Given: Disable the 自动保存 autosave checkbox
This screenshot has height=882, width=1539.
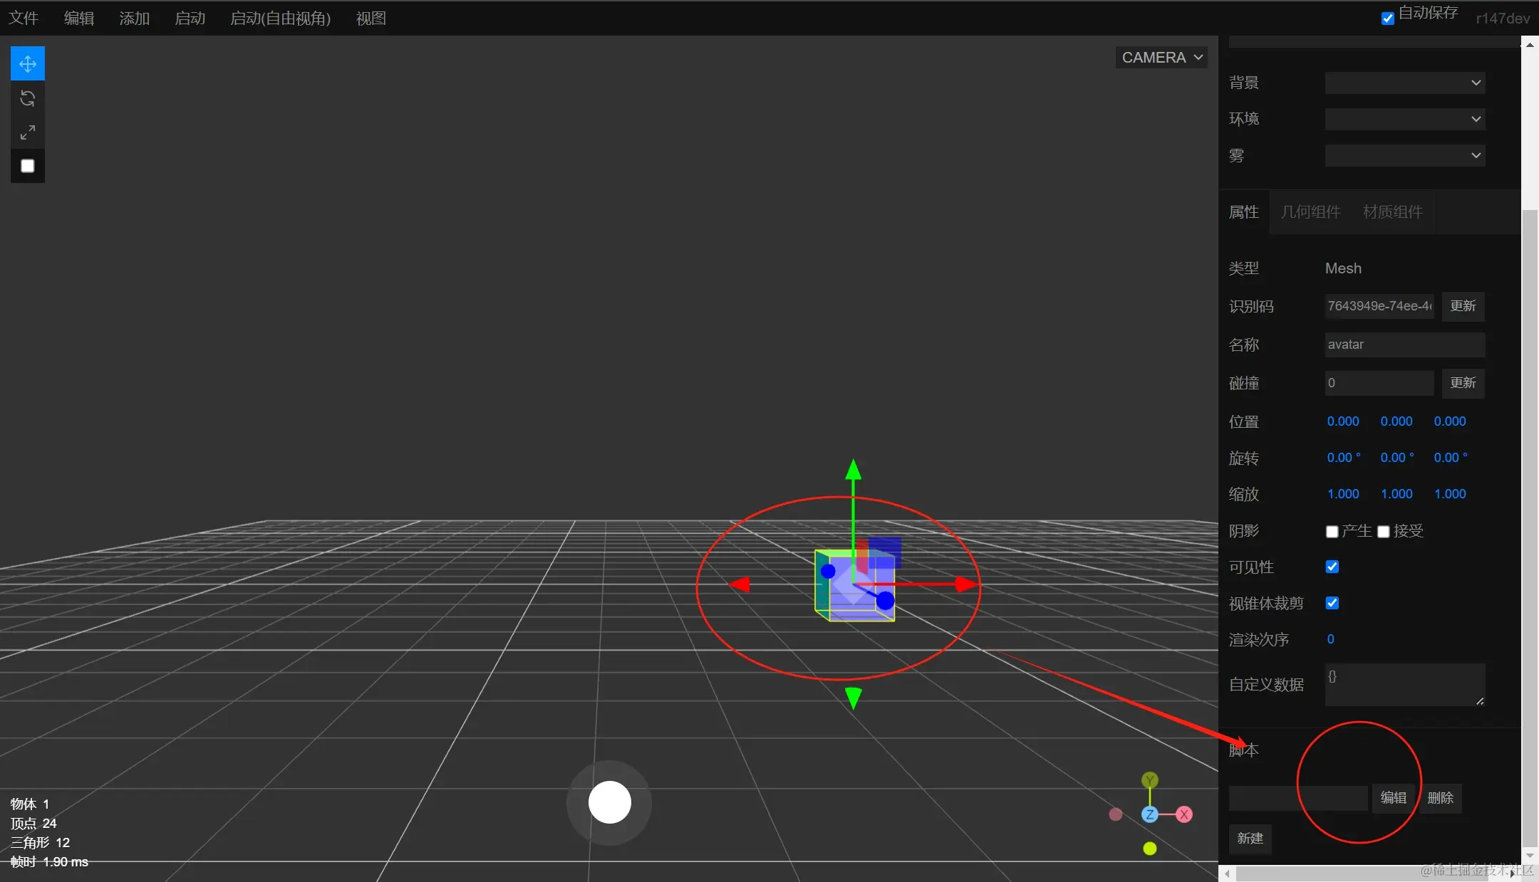Looking at the screenshot, I should click(1387, 19).
